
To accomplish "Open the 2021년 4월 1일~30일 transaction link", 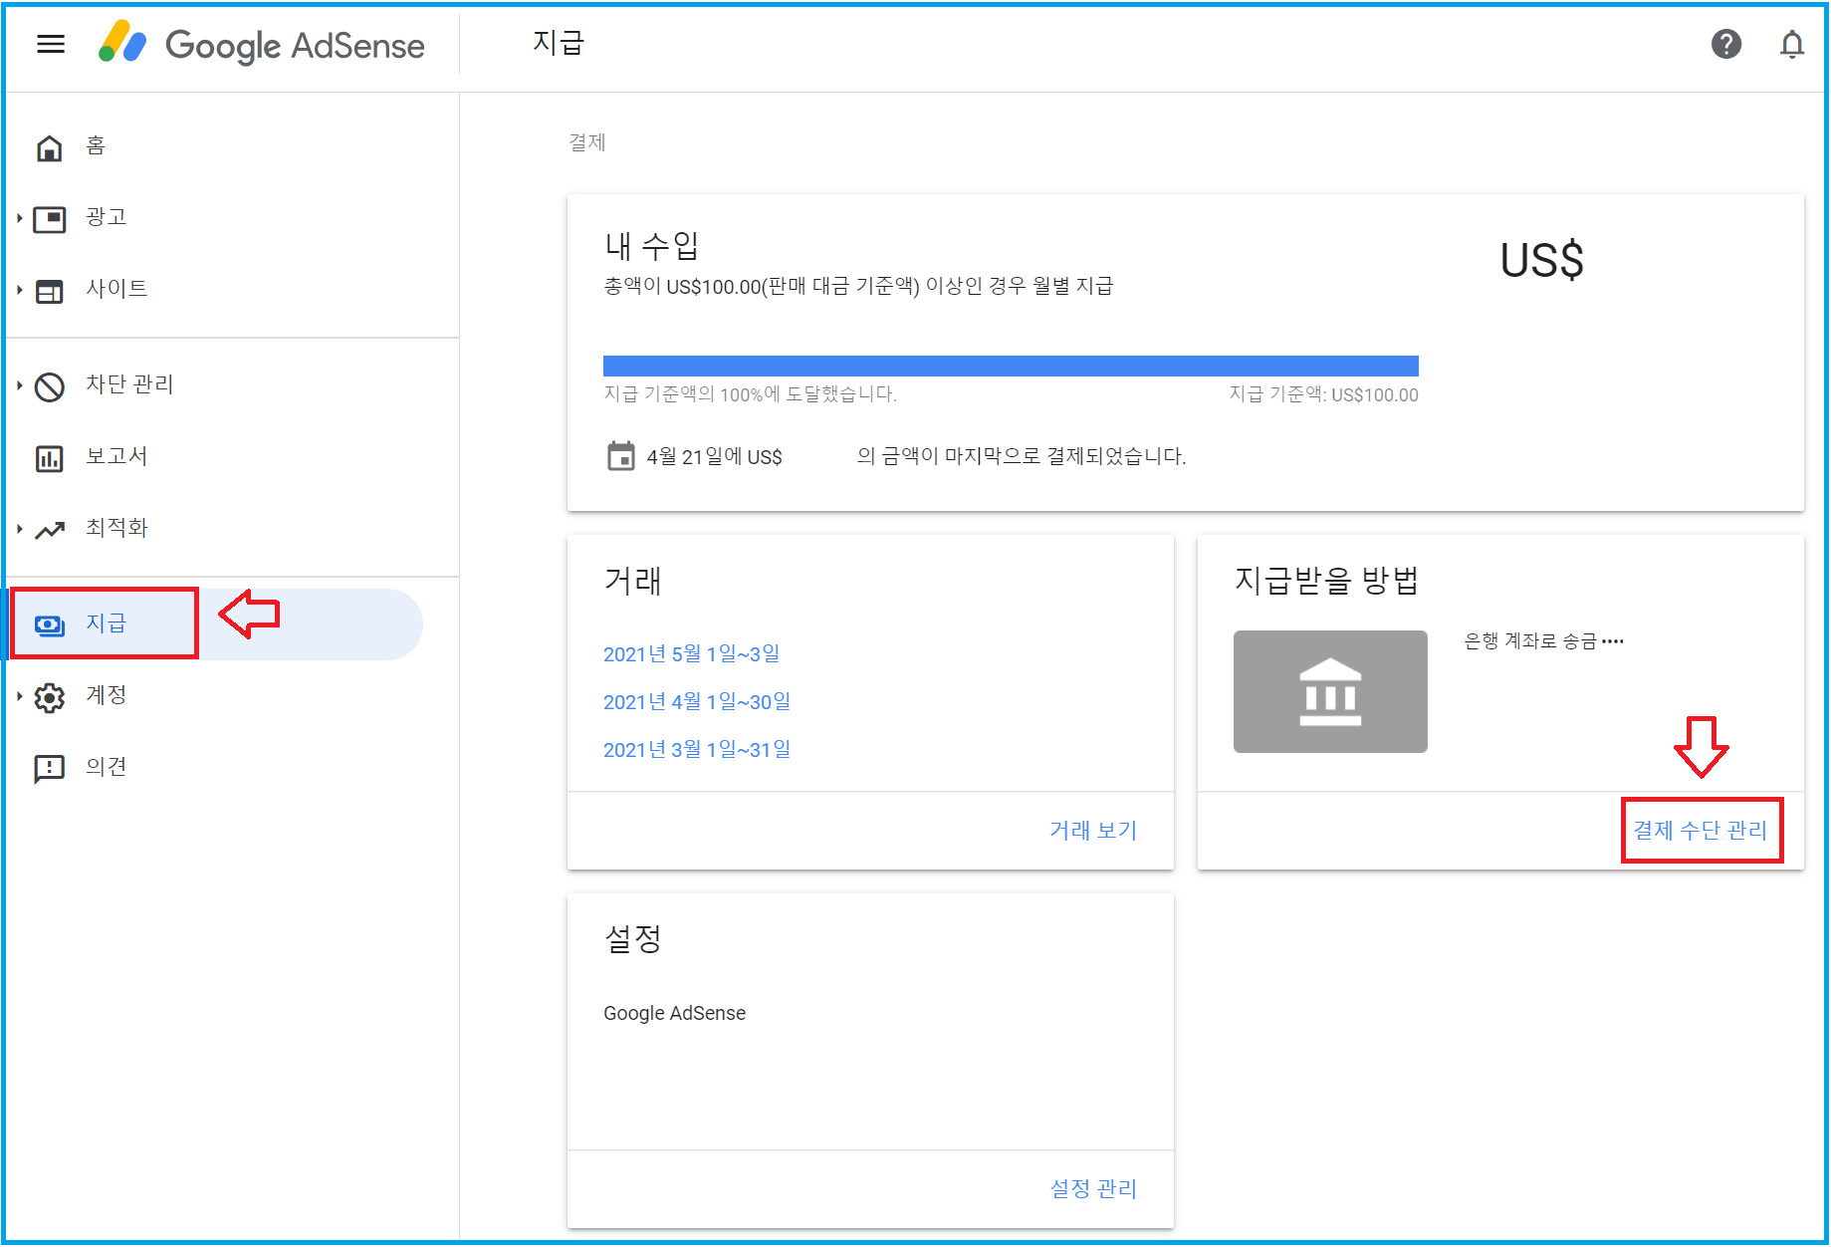I will click(x=696, y=702).
